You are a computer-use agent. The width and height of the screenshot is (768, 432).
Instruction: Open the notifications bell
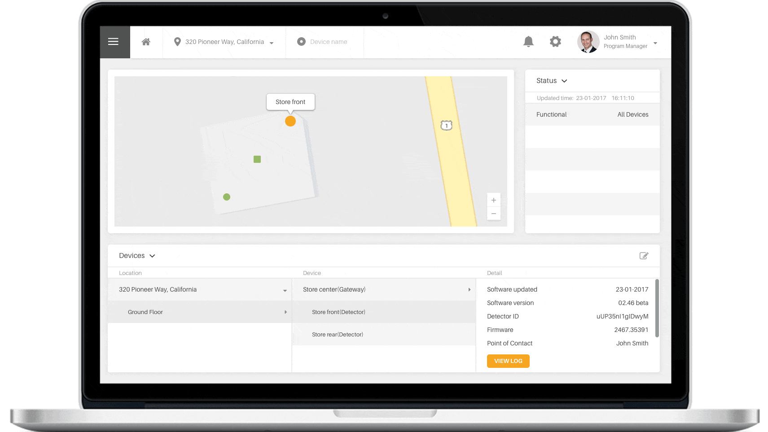(528, 42)
